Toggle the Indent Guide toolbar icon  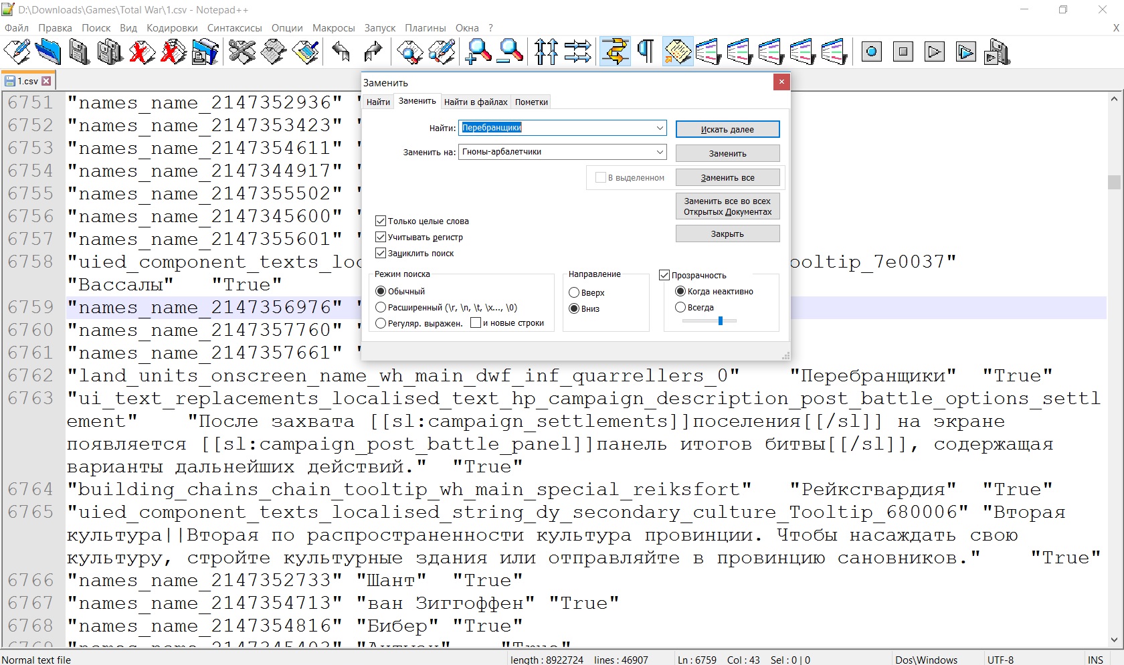(x=677, y=52)
